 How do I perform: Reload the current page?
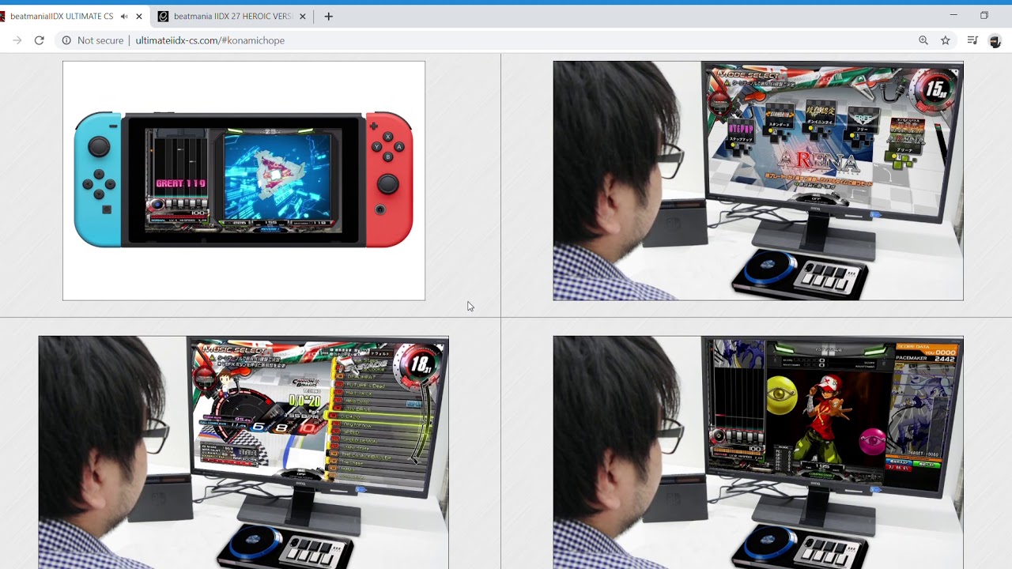point(39,40)
